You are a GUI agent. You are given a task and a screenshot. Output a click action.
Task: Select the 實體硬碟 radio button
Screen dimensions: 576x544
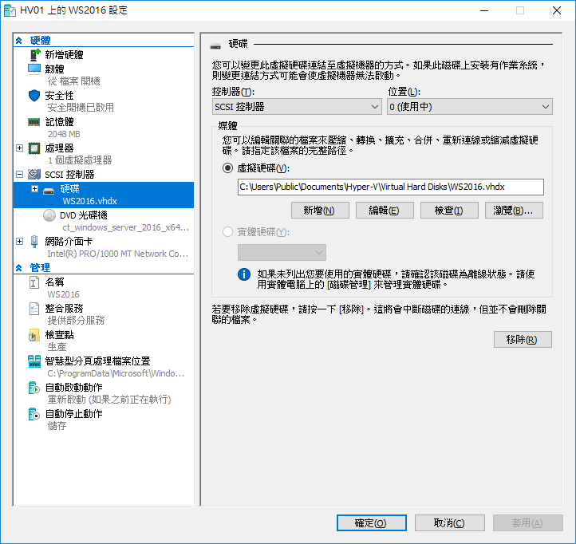(227, 232)
